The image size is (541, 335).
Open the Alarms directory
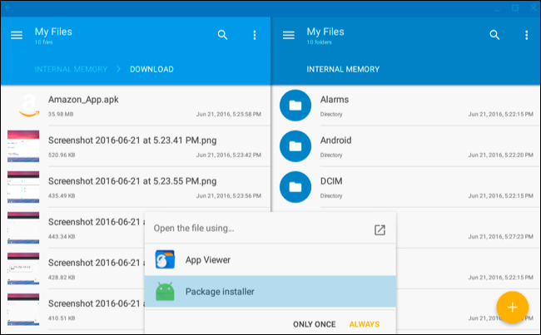tap(406, 106)
